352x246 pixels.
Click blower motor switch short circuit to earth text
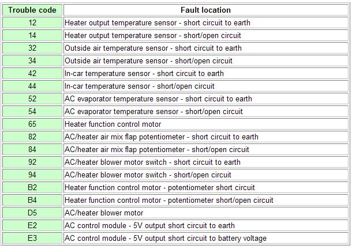152,162
